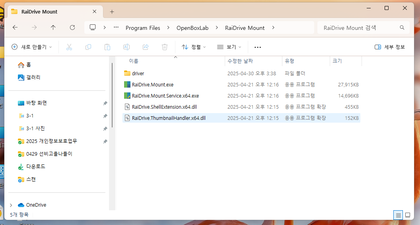Unpin 3-1 사진 using its pin icon
The width and height of the screenshot is (420, 225).
[x=105, y=129]
